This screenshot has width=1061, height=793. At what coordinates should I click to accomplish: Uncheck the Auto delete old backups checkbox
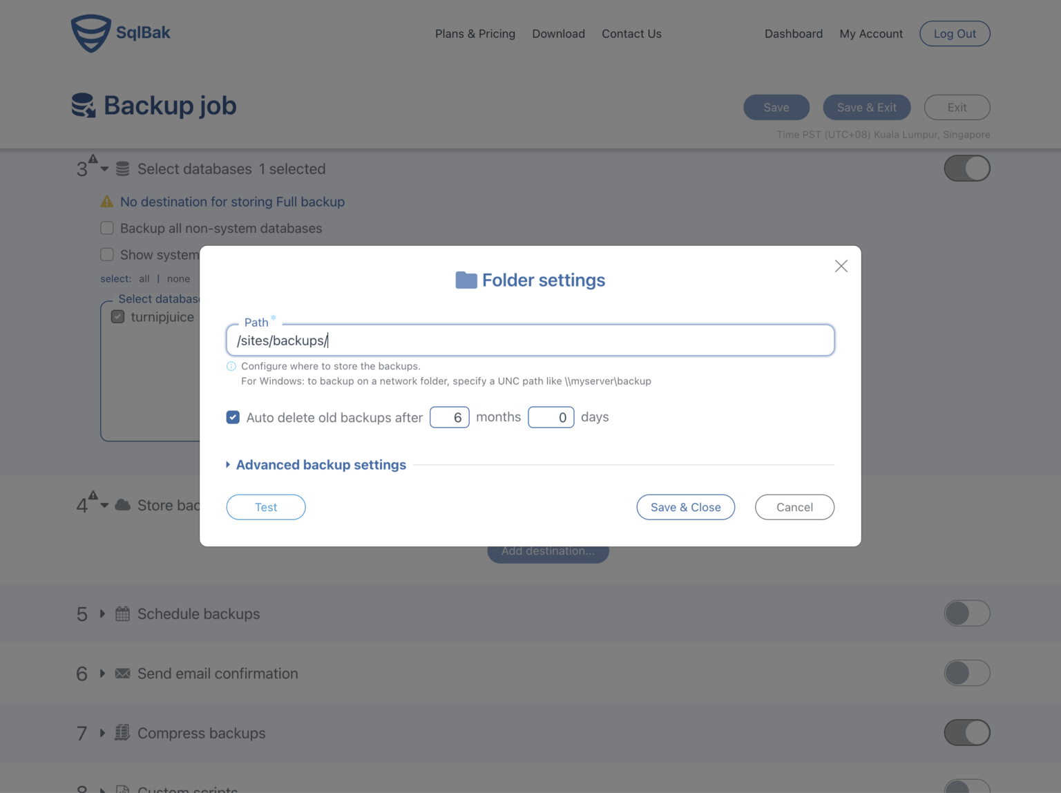[233, 417]
